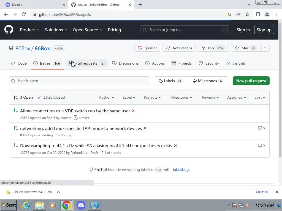This screenshot has width=282, height=211.
Task: Open the VDE switch pull request
Action: click(x=75, y=111)
